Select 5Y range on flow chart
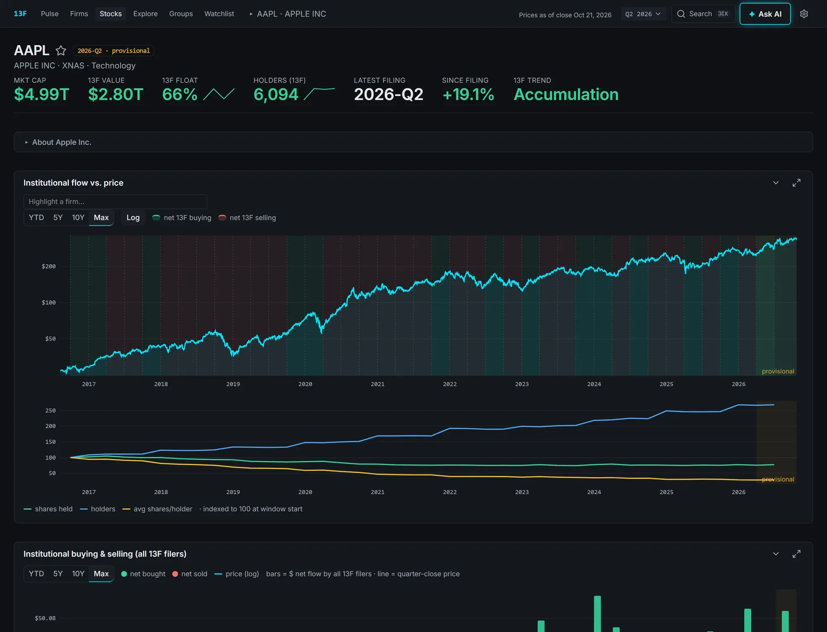 tap(58, 218)
